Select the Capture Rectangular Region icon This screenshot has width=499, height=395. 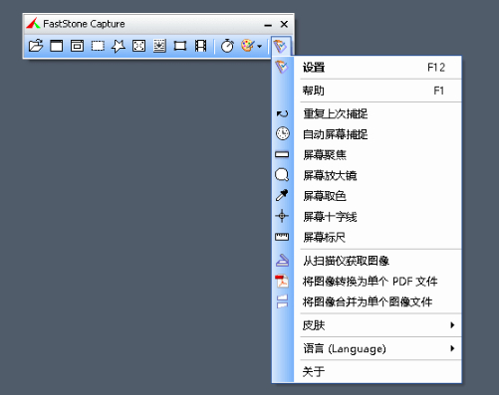[98, 46]
